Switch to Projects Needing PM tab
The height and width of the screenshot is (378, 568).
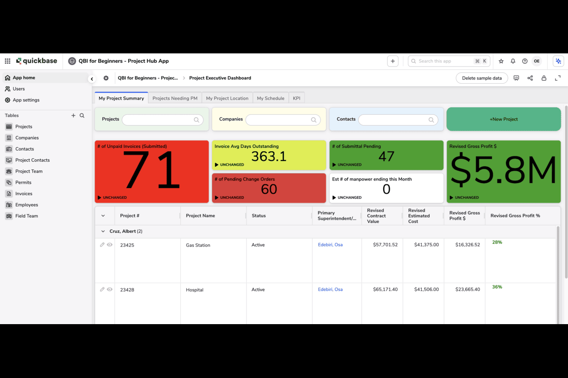[x=175, y=98]
